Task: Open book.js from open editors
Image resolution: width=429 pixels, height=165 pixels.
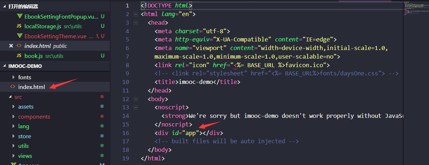Action: click(34, 56)
